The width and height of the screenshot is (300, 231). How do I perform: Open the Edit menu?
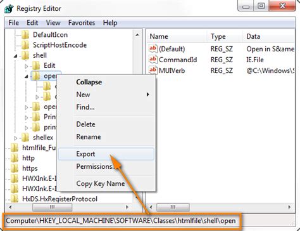(32, 23)
